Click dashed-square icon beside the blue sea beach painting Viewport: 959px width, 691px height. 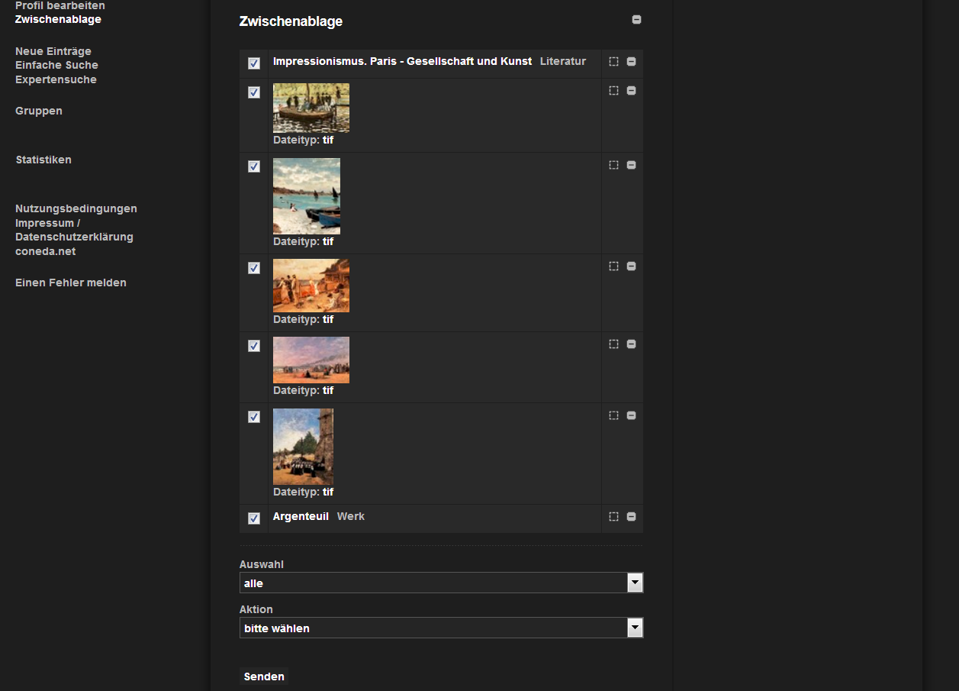613,165
